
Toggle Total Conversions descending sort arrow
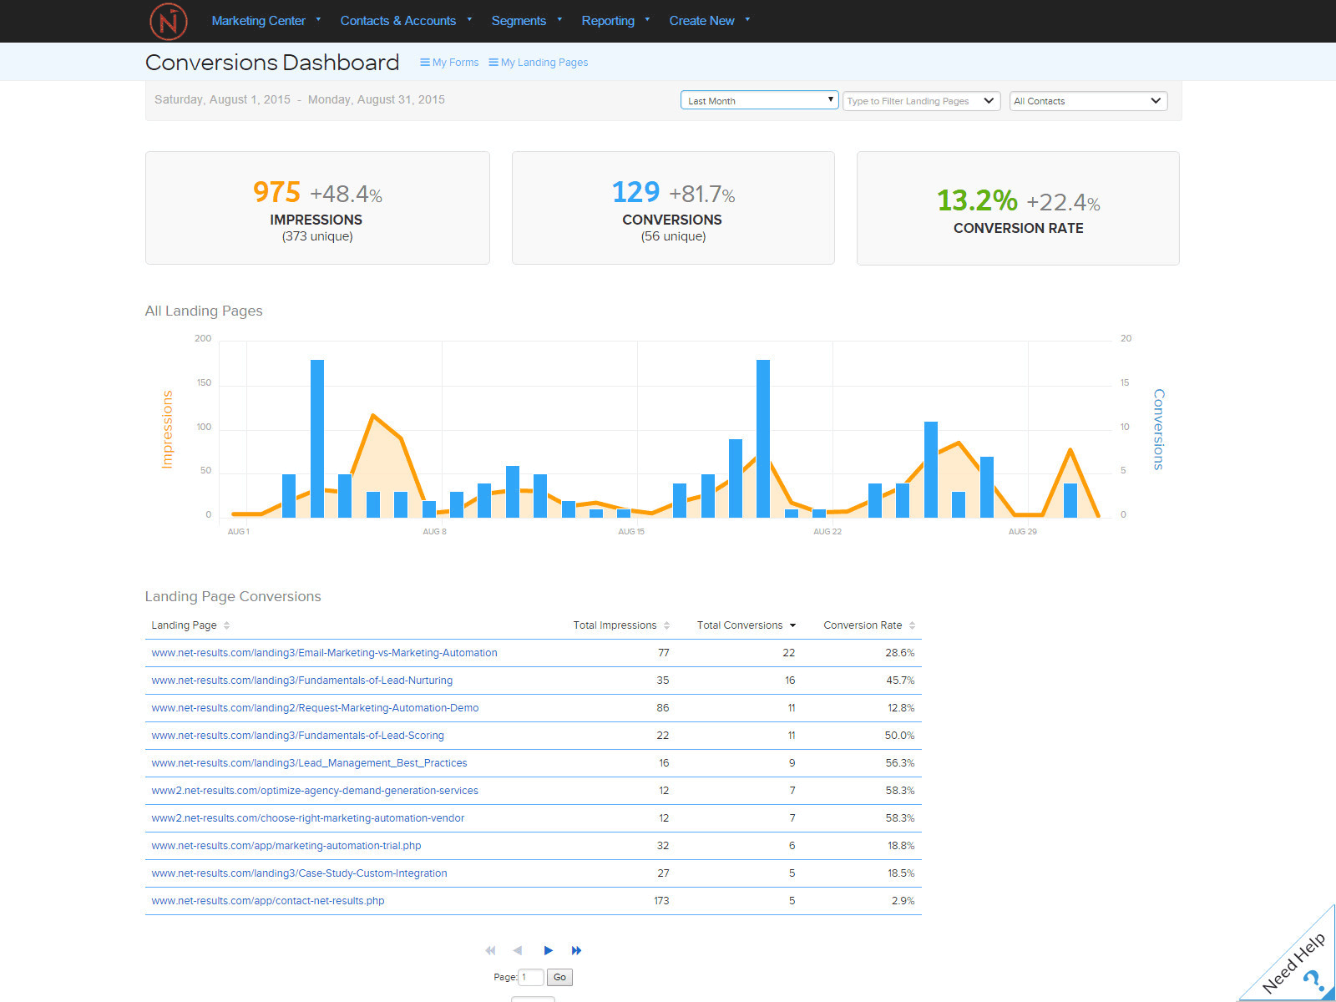tap(792, 625)
